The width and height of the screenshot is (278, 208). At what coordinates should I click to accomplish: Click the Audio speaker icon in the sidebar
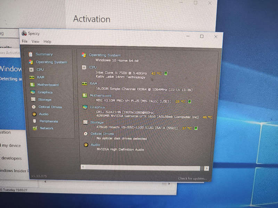(x=34, y=114)
